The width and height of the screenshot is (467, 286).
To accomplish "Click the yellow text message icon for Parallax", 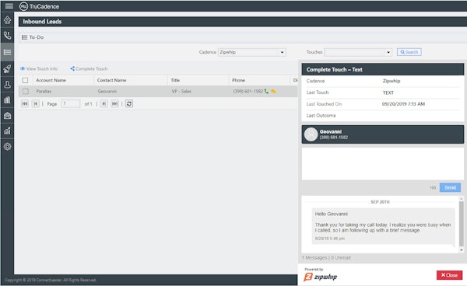I will pos(273,91).
